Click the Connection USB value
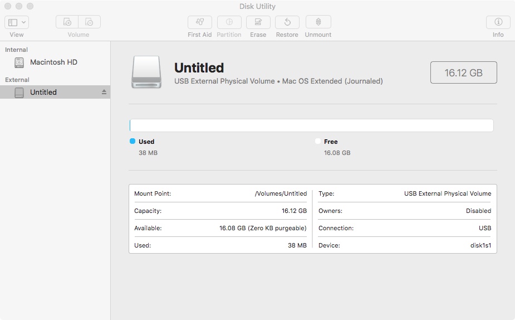 [485, 228]
